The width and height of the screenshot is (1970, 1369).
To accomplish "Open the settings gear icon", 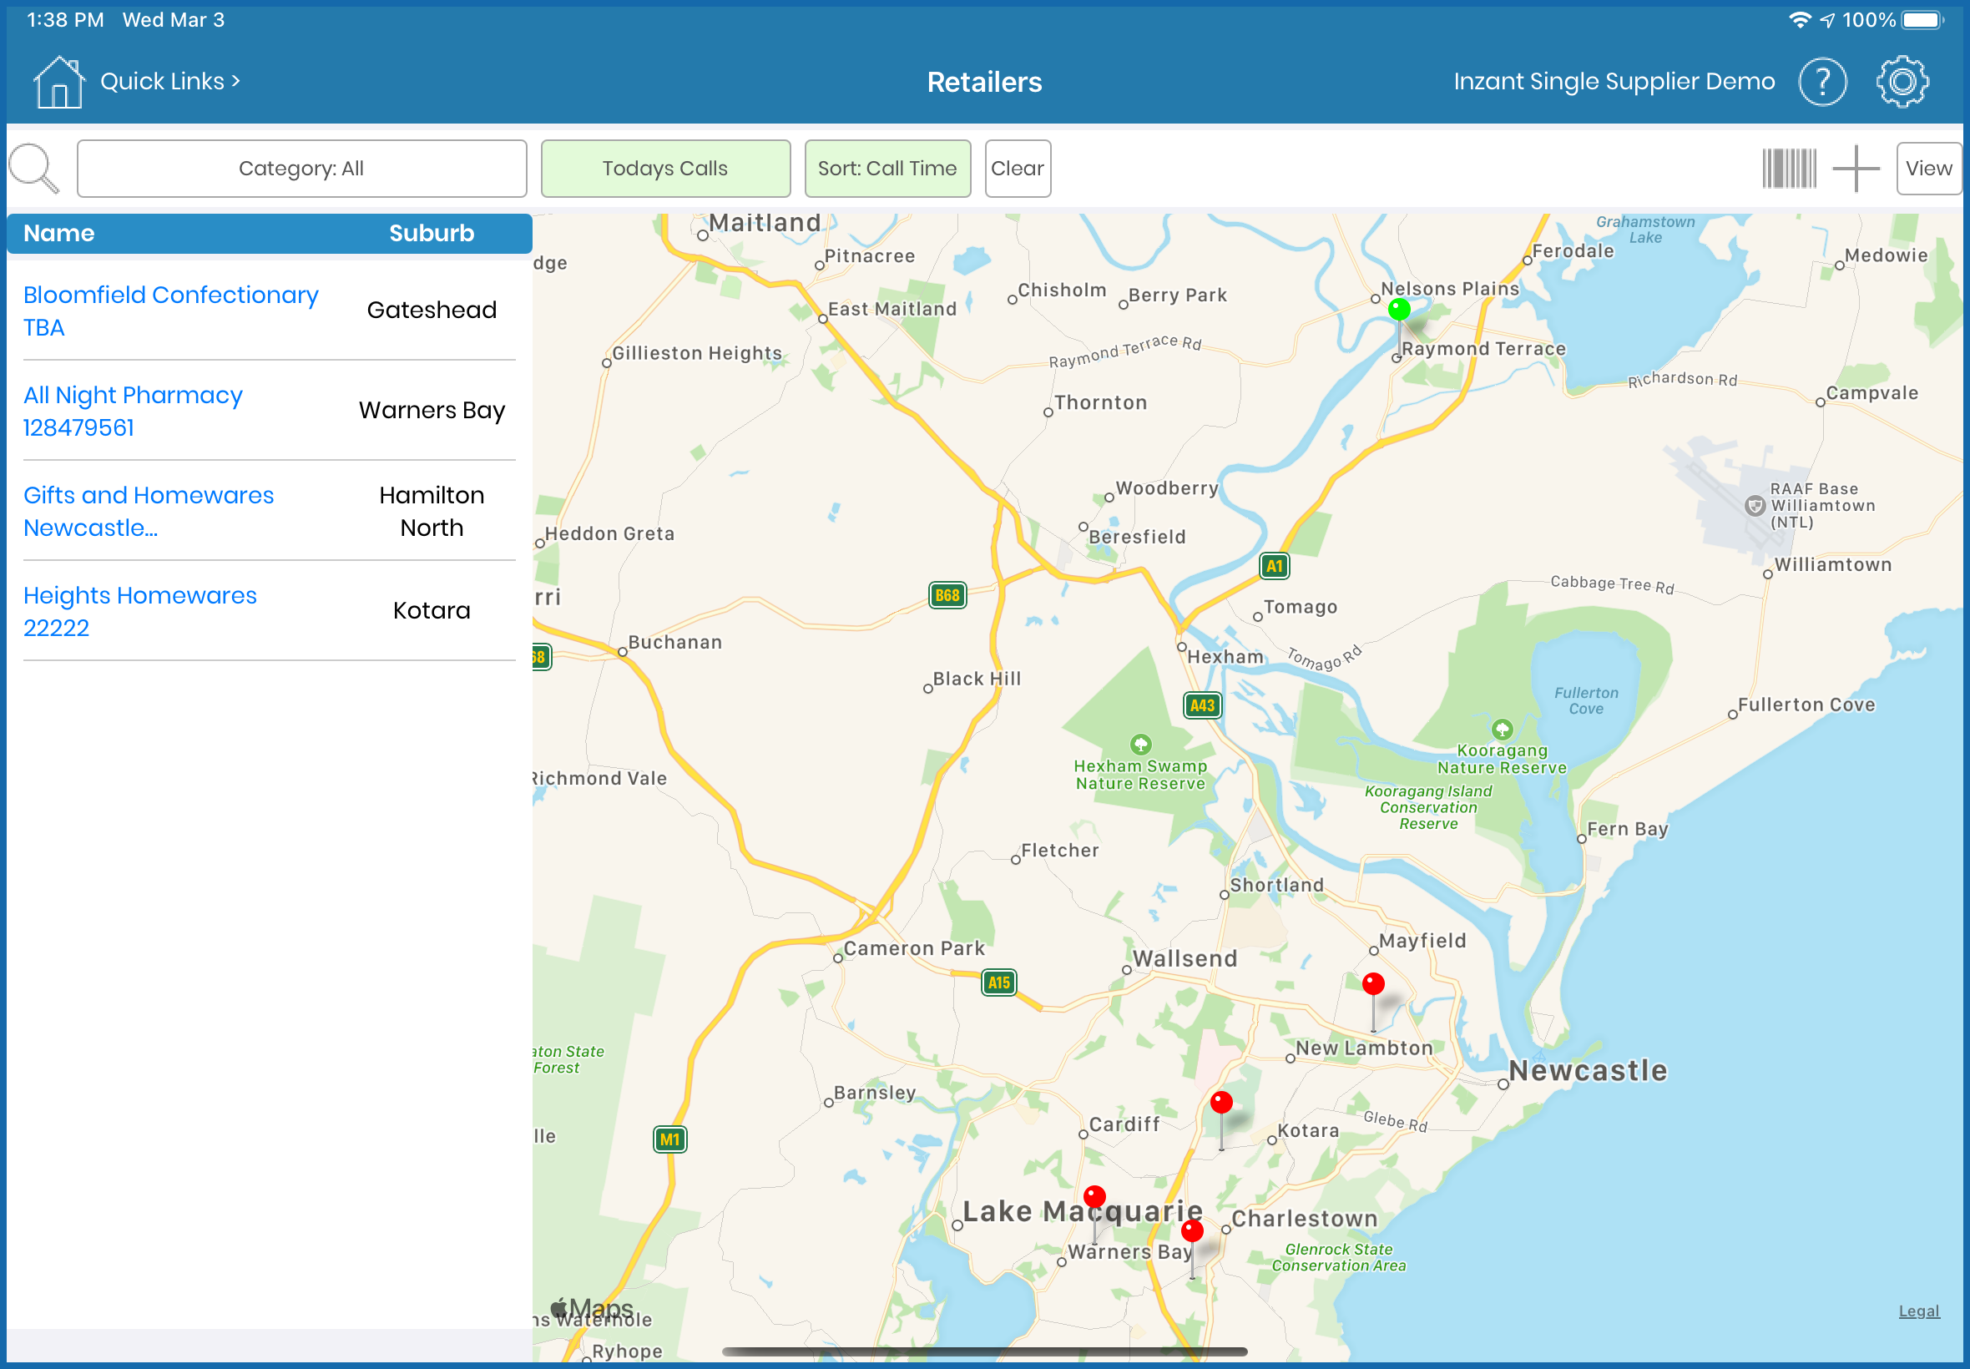I will tap(1902, 83).
